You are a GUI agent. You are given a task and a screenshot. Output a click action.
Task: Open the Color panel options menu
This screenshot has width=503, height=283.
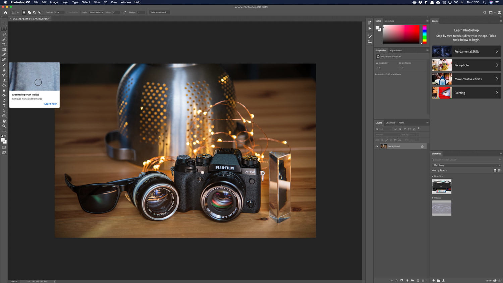tap(427, 21)
